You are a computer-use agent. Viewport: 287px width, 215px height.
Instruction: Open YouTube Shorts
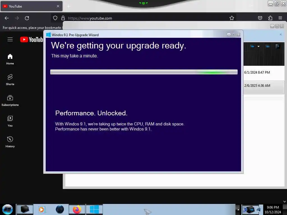tap(10, 80)
